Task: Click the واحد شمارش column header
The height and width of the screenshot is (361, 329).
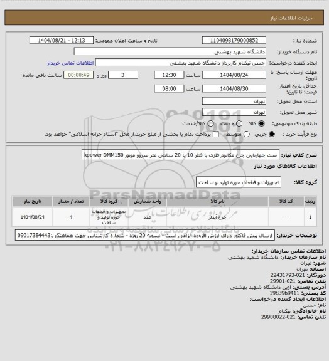Action: point(148,201)
